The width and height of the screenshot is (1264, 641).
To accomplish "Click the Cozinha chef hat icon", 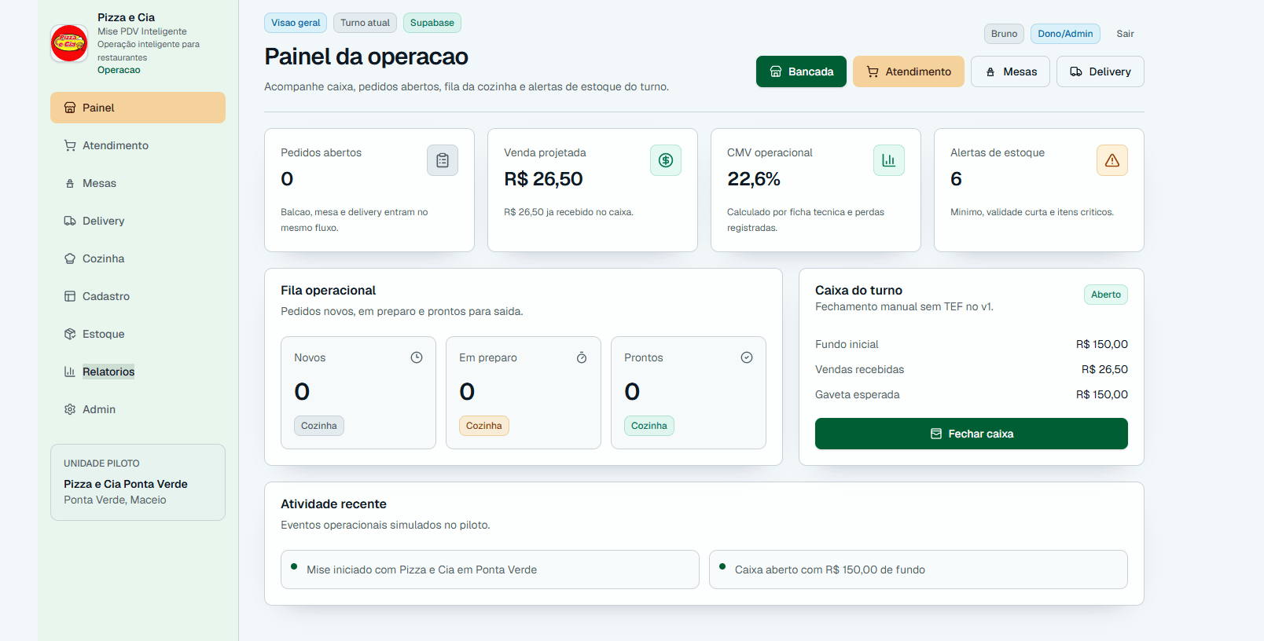I will (x=70, y=258).
